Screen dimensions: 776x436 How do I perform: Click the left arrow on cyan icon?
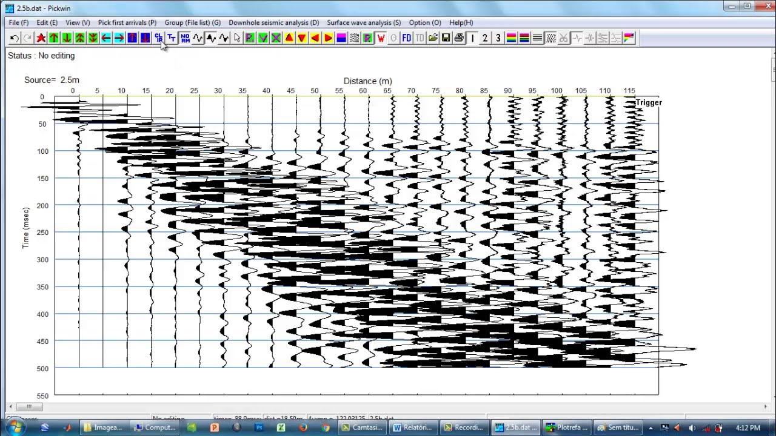106,38
